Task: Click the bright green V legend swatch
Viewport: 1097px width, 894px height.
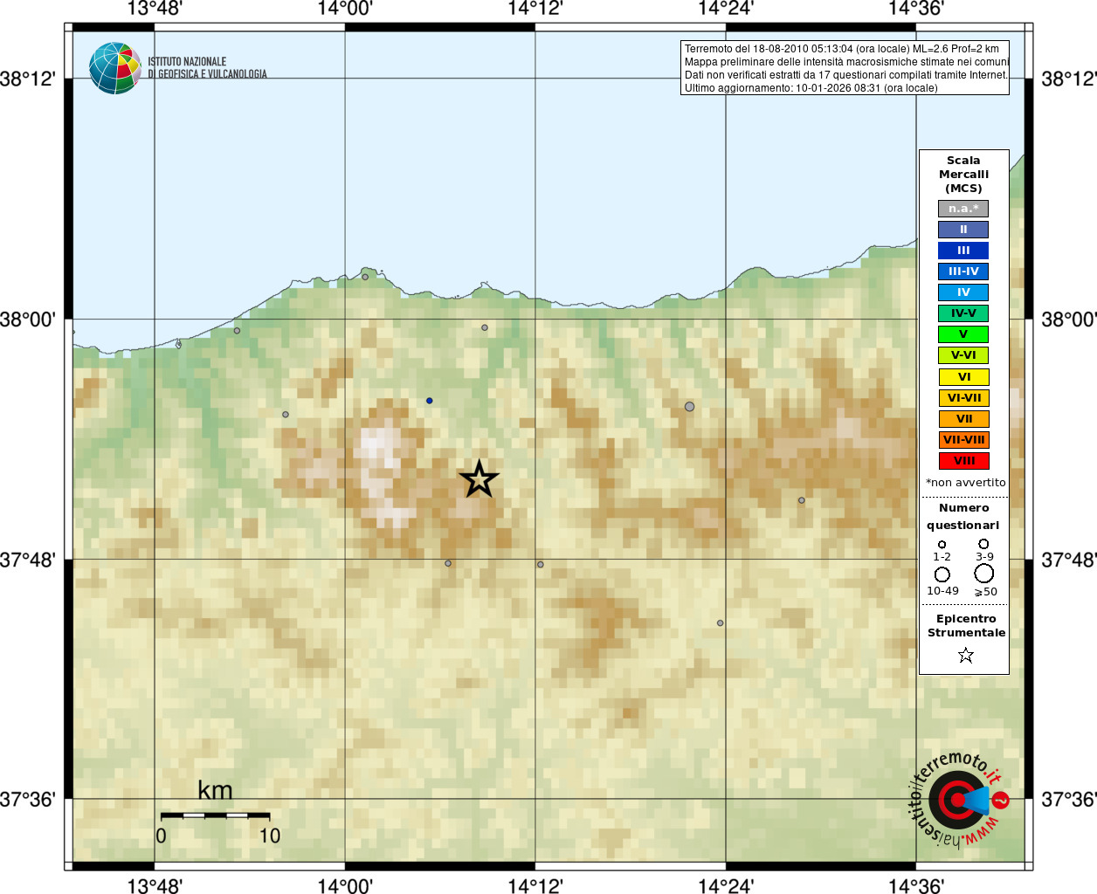Action: pos(963,334)
